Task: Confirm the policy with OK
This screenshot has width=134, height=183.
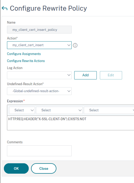Action: pos(16,168)
